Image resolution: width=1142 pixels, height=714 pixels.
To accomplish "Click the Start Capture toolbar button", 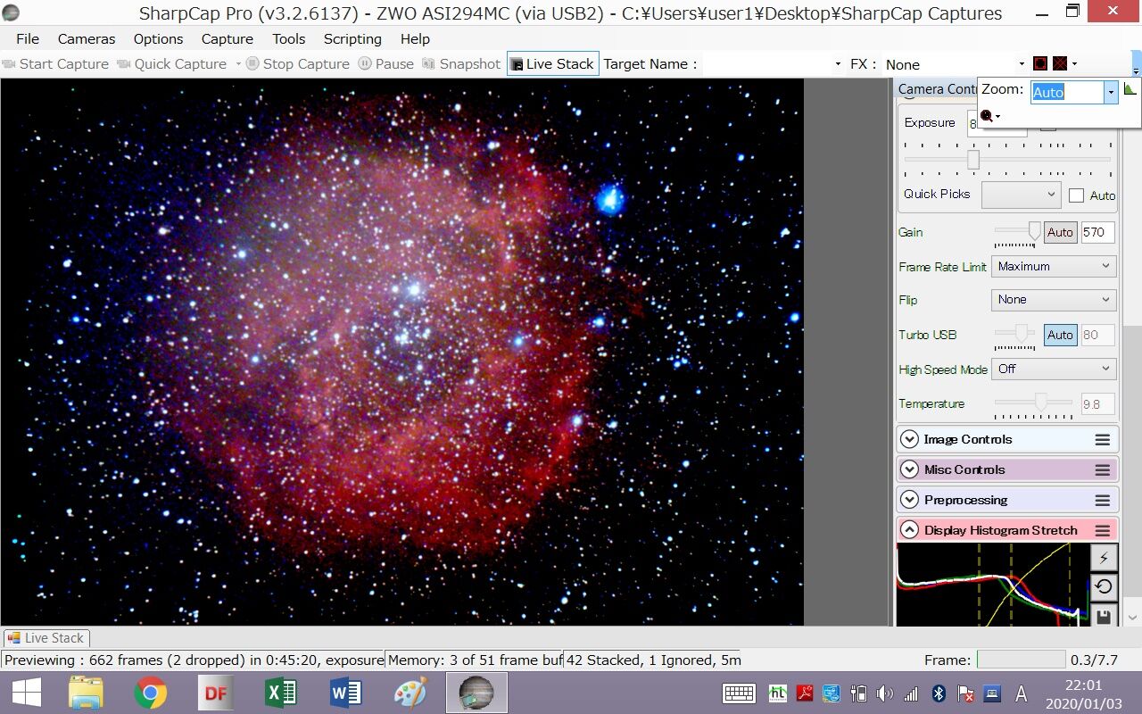I will pos(56,64).
